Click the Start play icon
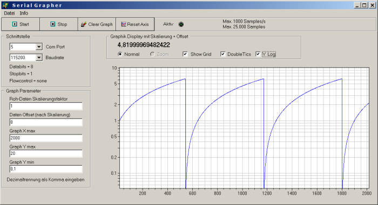The width and height of the screenshot is (378, 205). 15,24
